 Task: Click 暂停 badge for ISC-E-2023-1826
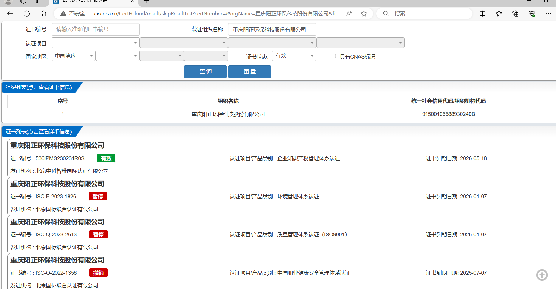pos(98,196)
